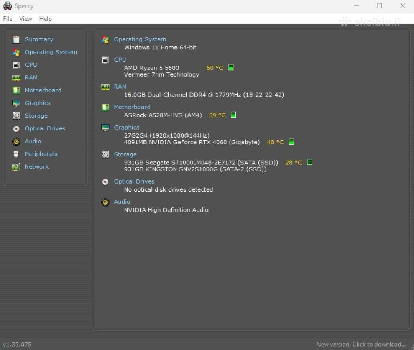
Task: Show Peripherals section from sidebar
Action: coord(41,154)
